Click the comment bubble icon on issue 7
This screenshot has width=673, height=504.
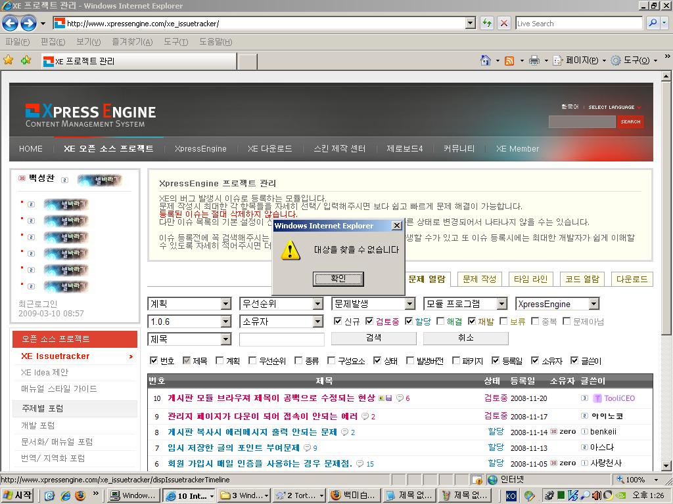(308, 448)
